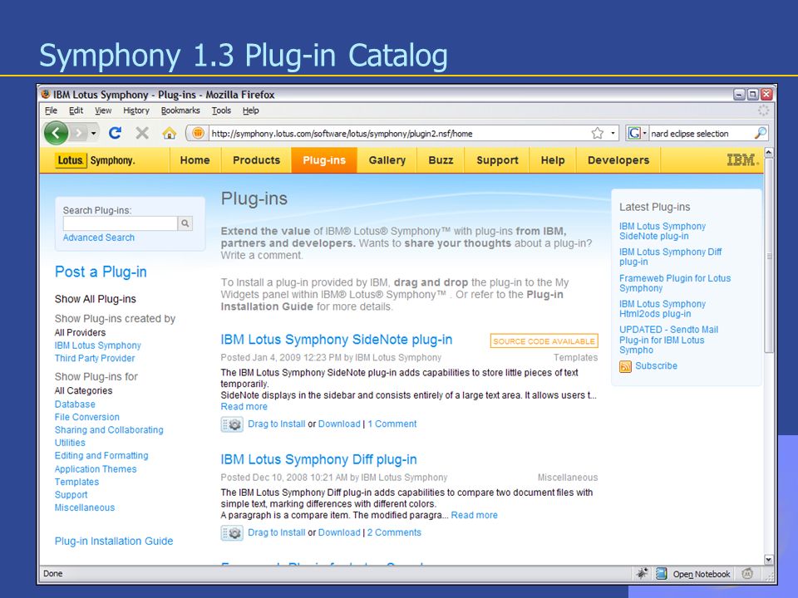This screenshot has height=598, width=798.
Task: Open the Tools menu
Action: click(x=221, y=110)
